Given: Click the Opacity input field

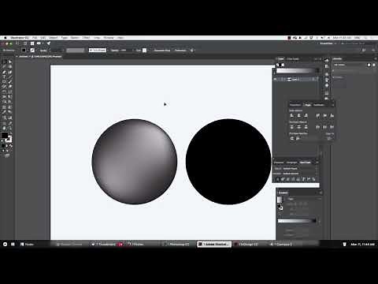Looking at the screenshot, I should click(124, 50).
